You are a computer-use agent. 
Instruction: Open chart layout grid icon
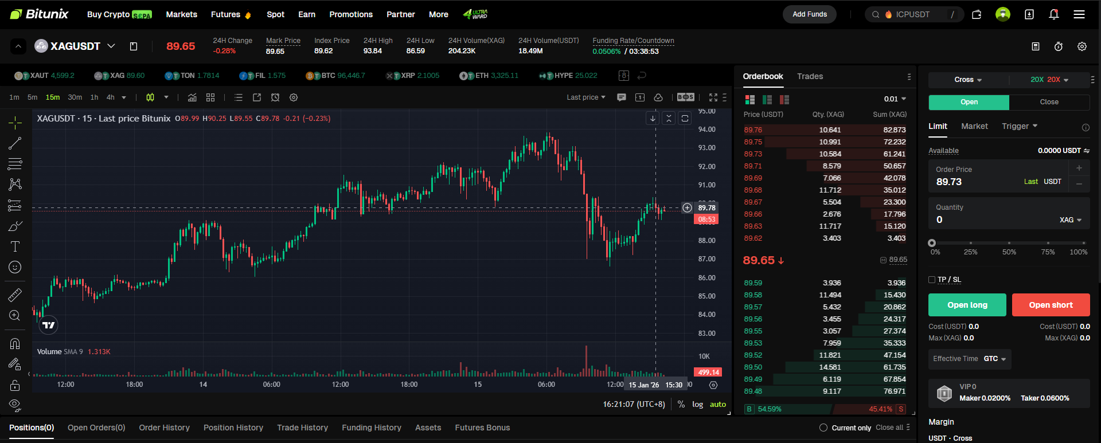[x=210, y=97]
